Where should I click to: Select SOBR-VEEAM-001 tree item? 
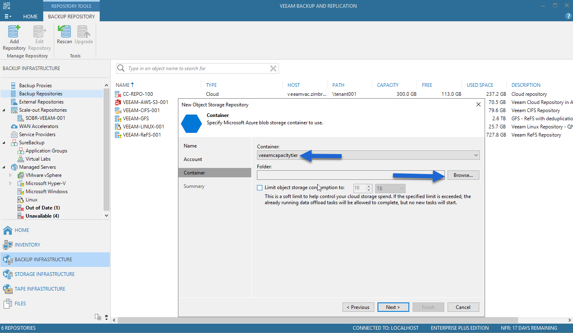tap(45, 118)
